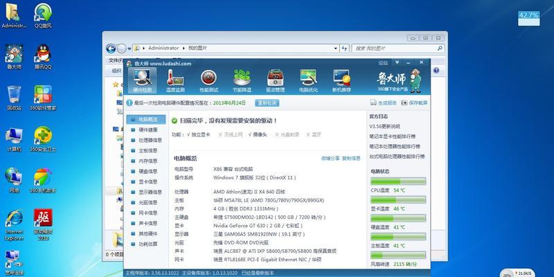This screenshot has width=554, height=277.
Task: Click 保存截屏 save screenshot icon
Action: click(414, 102)
